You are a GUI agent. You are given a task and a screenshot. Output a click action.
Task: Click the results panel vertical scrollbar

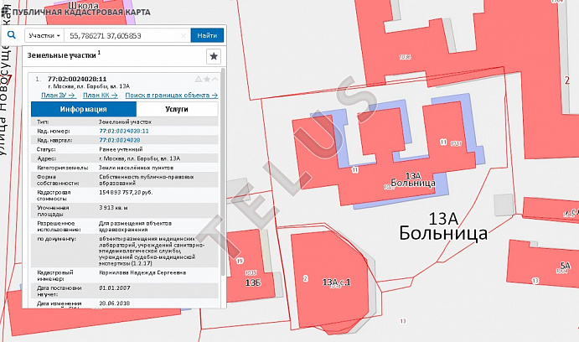[223, 172]
